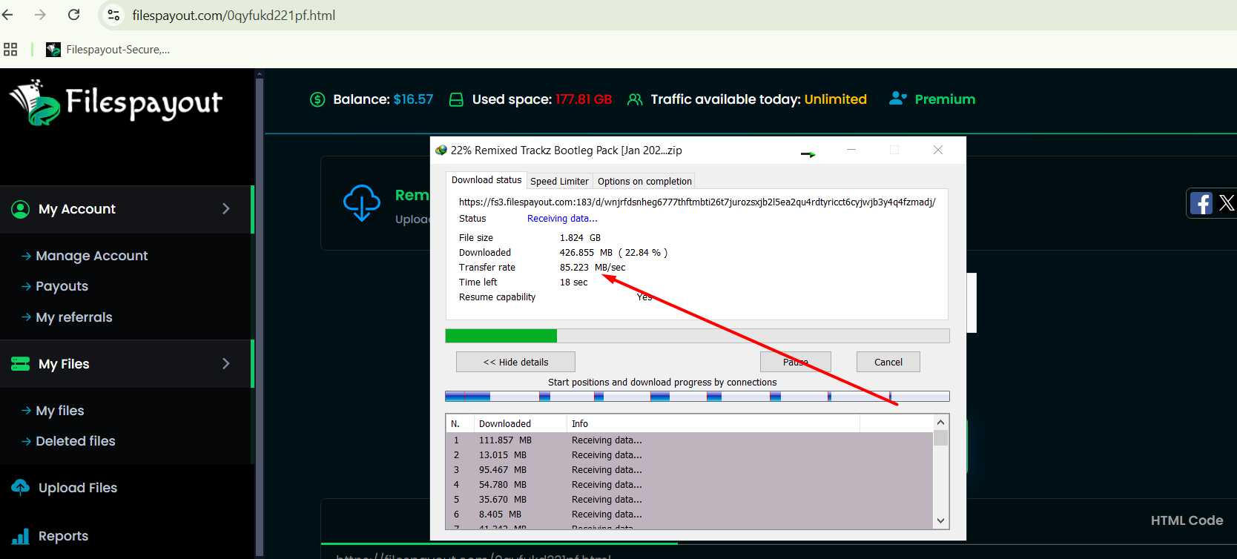Click the browser back arrow

[7, 15]
